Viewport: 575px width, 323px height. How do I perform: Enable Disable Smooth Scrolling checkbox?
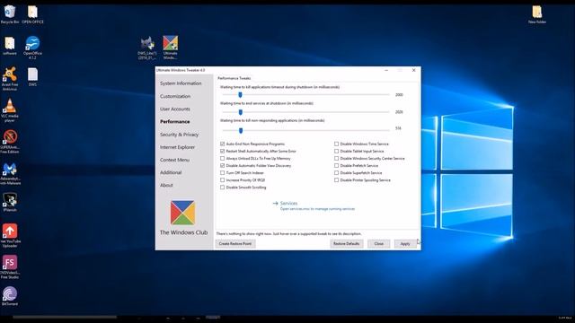coord(222,188)
